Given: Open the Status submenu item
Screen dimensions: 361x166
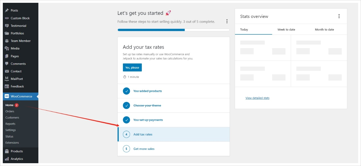Looking at the screenshot, I should 9,137.
